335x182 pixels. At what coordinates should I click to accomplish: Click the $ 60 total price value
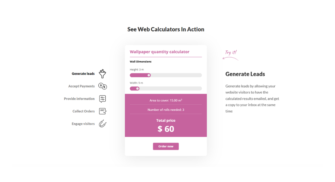tap(166, 129)
